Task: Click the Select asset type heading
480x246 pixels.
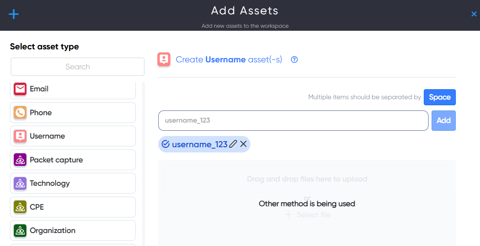Action: (x=45, y=47)
